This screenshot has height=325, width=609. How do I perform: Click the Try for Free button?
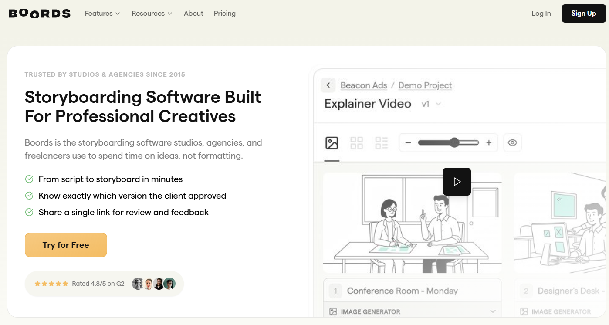[66, 245]
